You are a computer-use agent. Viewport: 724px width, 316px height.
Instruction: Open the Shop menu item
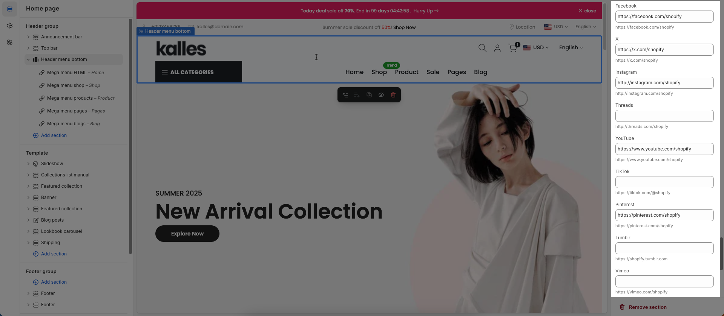[x=379, y=72]
